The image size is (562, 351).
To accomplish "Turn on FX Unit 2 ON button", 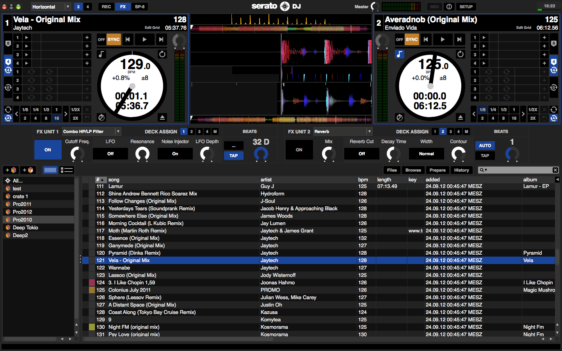I will point(299,150).
